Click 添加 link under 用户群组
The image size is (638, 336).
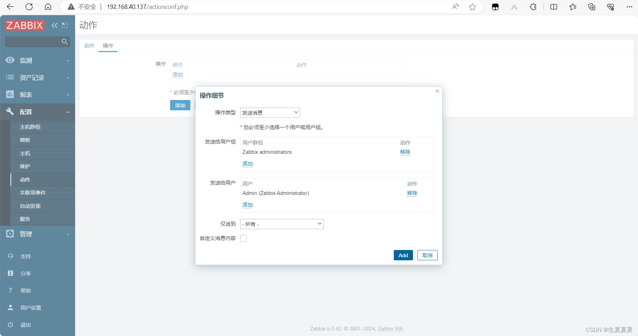248,164
